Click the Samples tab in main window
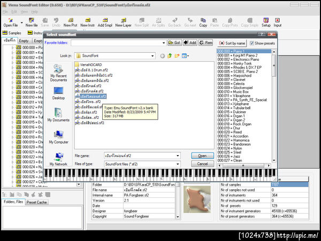This screenshot has height=241, width=321. coord(12,33)
